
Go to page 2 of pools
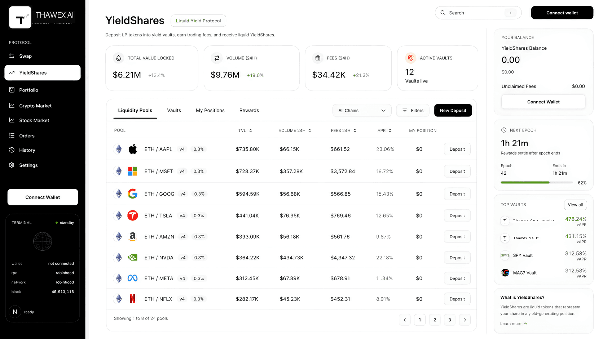coord(435,320)
